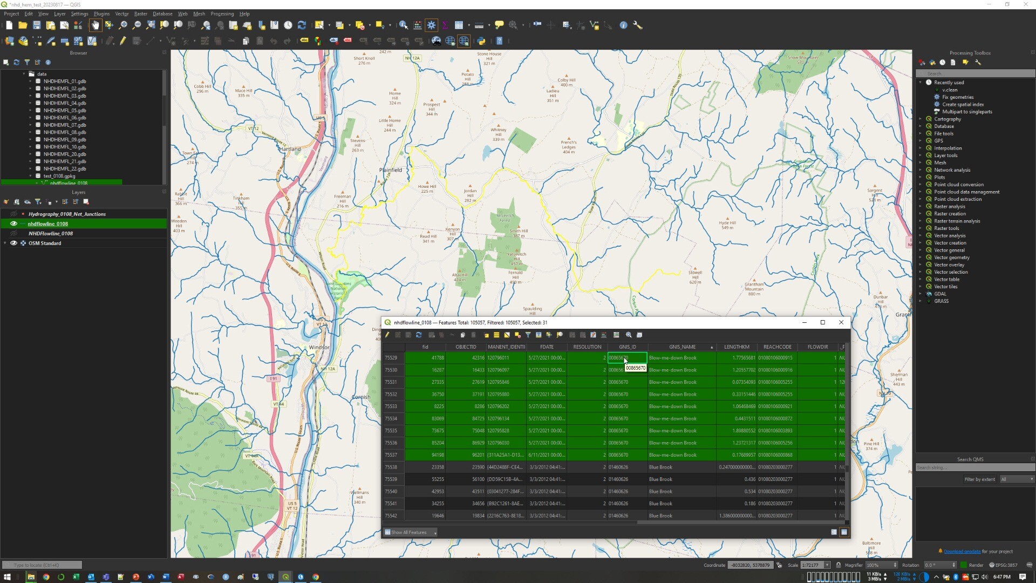
Task: Open the statistical summary sigma icon
Action: click(x=445, y=25)
